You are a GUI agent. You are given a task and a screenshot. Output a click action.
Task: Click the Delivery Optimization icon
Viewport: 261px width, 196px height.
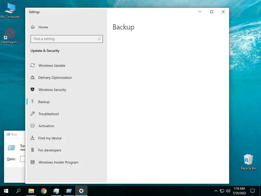click(33, 77)
